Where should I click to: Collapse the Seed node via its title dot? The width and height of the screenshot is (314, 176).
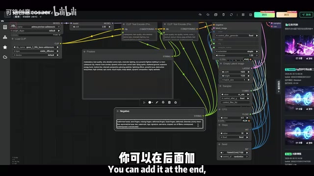[219, 144]
